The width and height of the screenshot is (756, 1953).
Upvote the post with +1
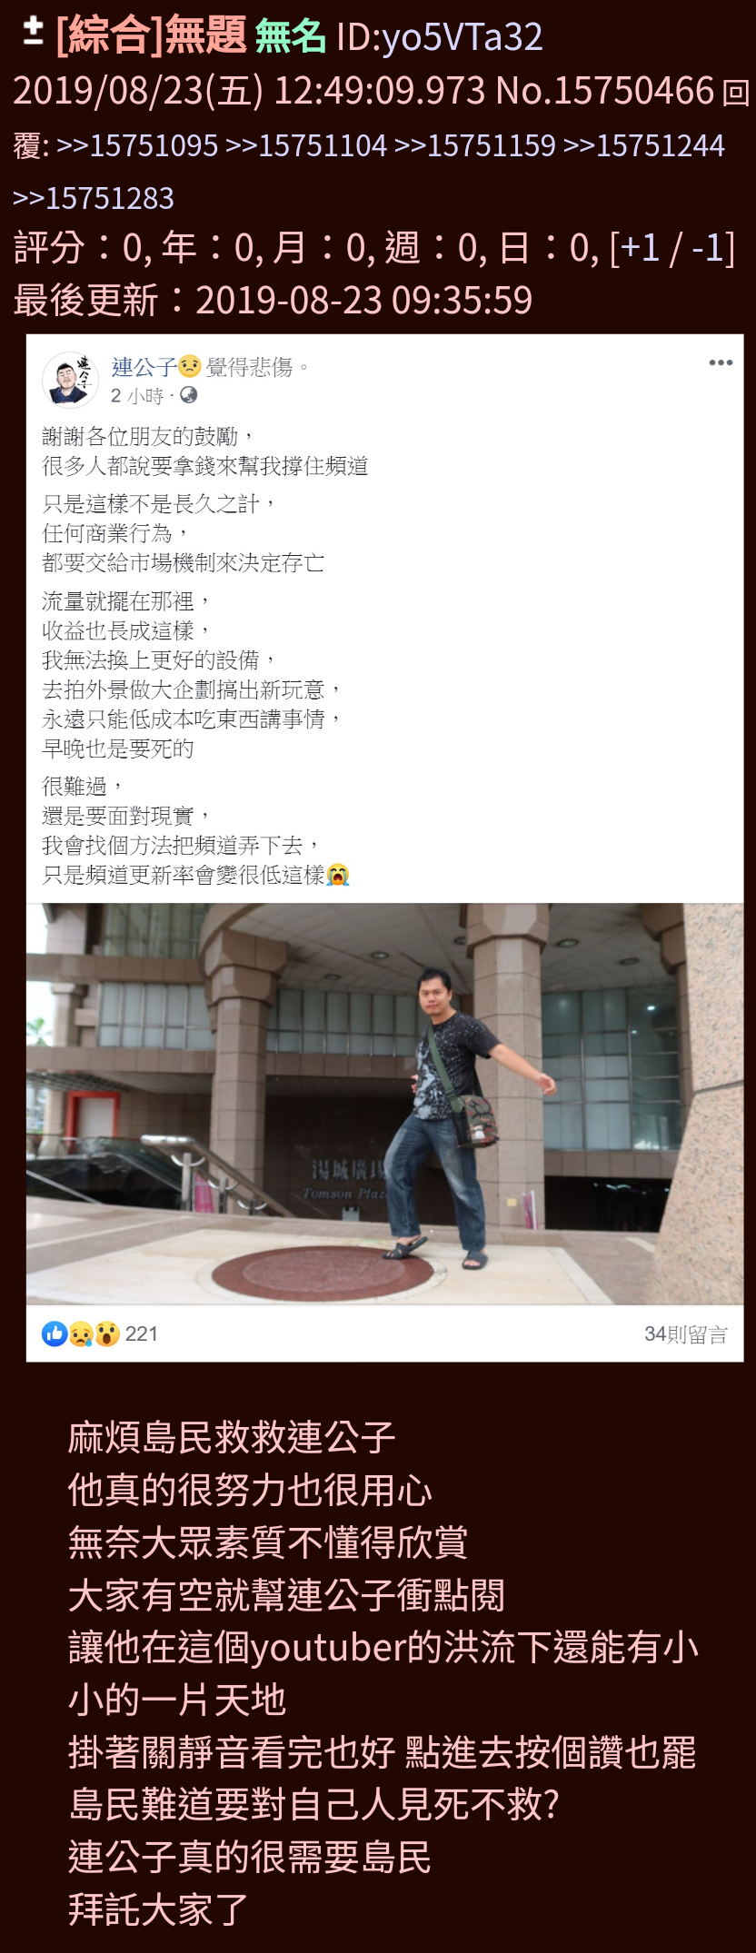pyautogui.click(x=640, y=248)
